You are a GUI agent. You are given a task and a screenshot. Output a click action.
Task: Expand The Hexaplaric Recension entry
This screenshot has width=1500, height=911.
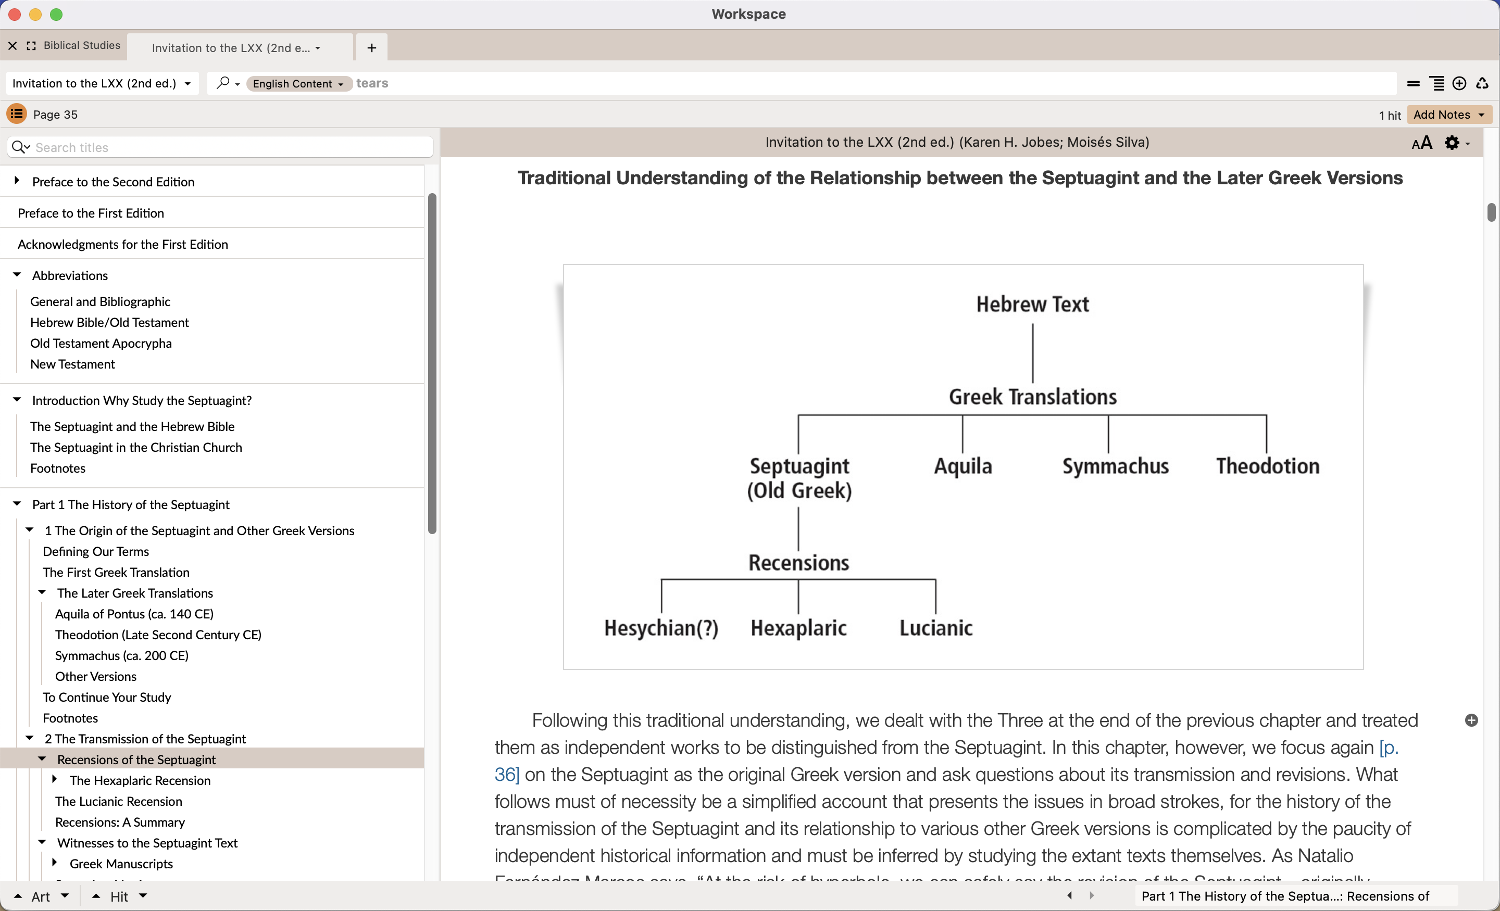coord(55,779)
